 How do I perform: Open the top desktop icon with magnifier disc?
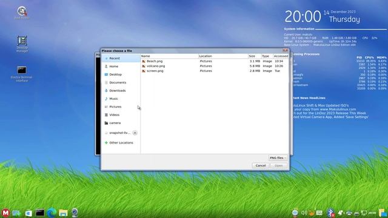(22, 13)
